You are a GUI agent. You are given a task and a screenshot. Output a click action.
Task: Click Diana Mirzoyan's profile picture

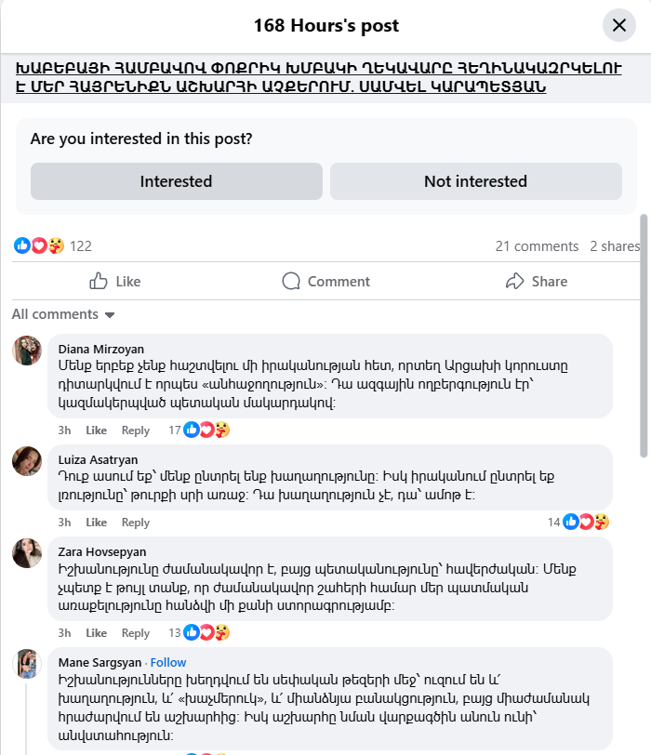click(x=27, y=351)
